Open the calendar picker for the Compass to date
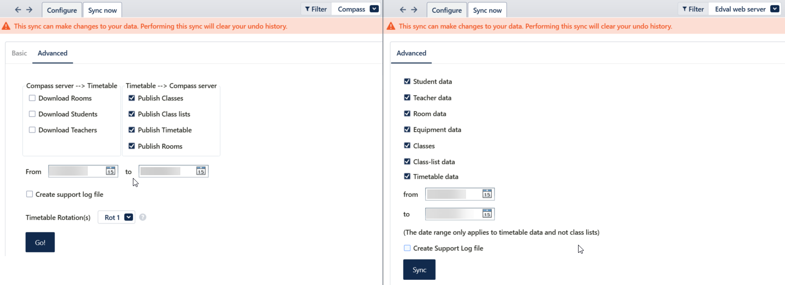This screenshot has width=785, height=285. [x=201, y=171]
